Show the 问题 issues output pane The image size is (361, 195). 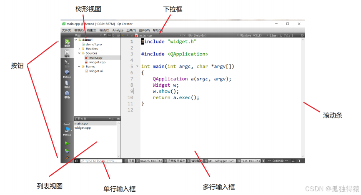tap(130, 161)
